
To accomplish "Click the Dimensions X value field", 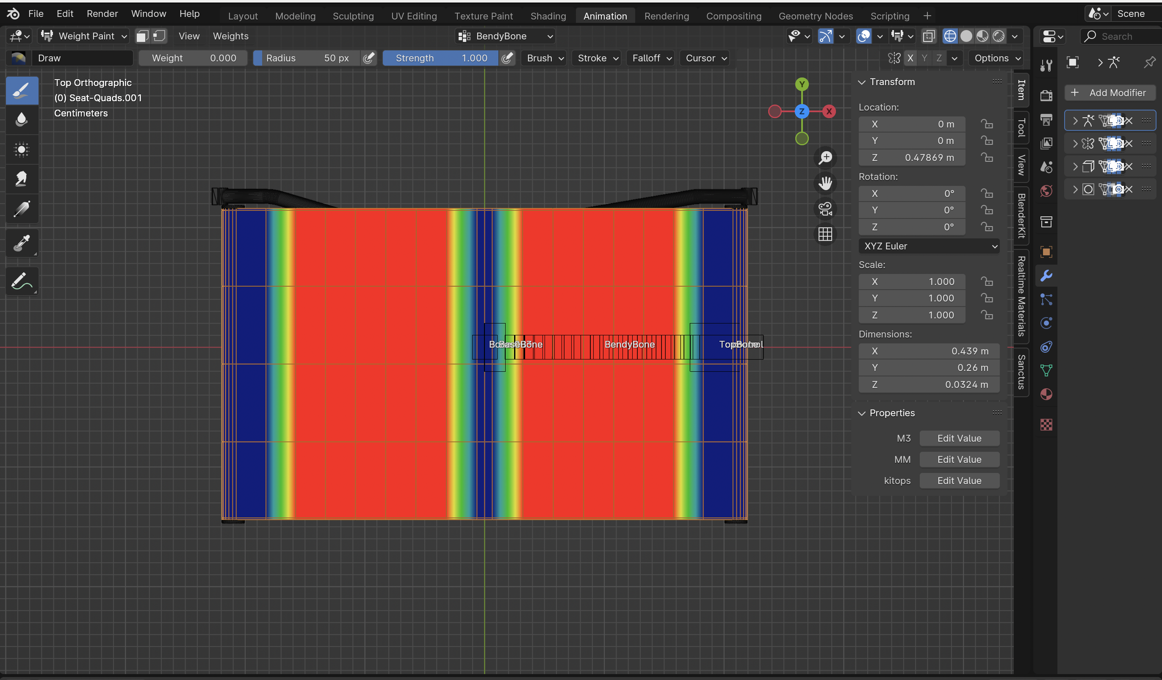I will point(929,351).
